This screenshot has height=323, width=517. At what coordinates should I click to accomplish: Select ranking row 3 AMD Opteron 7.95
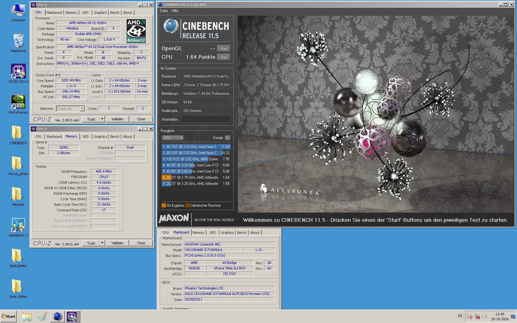pos(196,159)
